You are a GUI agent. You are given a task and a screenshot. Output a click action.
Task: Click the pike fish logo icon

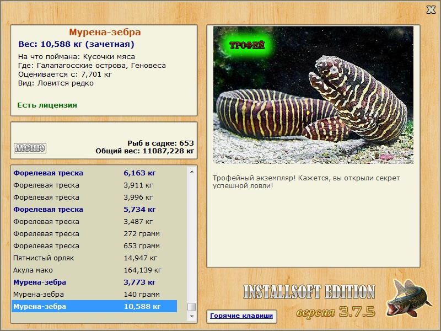click(x=408, y=298)
